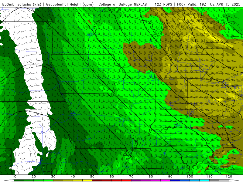The image size is (243, 182).
Task: Click the 40 label on the color scale
Action: pyautogui.click(x=73, y=177)
